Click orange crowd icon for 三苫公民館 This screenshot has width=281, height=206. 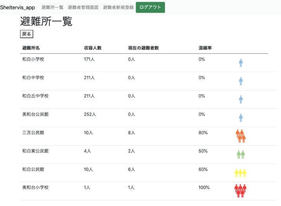pos(241,136)
